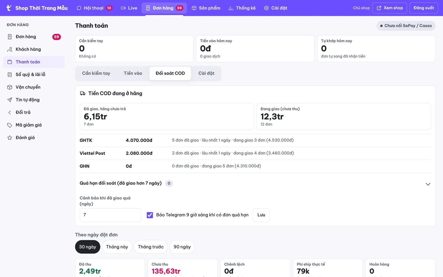This screenshot has height=277, width=443.
Task: Click the GHN carrier row name
Action: coord(85,166)
